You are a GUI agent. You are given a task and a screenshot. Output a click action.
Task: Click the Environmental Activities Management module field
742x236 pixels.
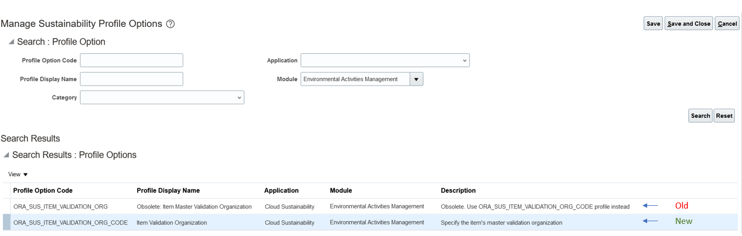[355, 79]
